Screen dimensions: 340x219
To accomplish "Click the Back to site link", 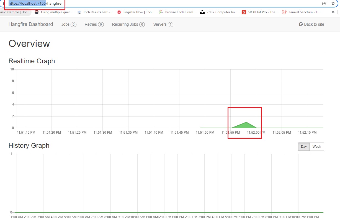I will pyautogui.click(x=311, y=24).
